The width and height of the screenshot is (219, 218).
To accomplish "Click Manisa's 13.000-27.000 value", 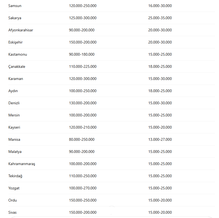I will point(160,139).
